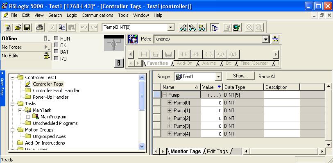Screen dimensions: 333x163
Task: Open the Offline controller status dropdown
Action: pyautogui.click(x=47, y=38)
